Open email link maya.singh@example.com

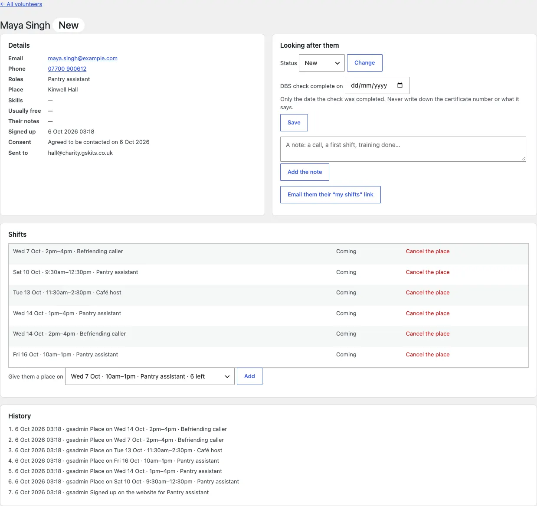[82, 58]
